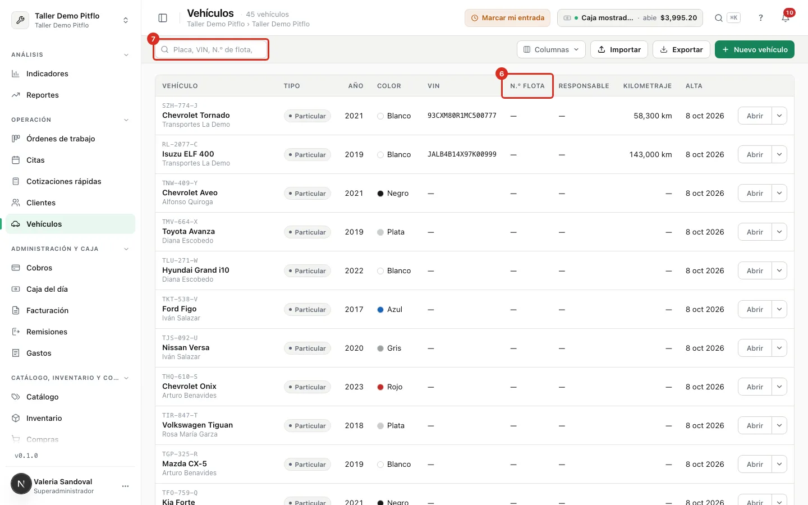Image resolution: width=808 pixels, height=505 pixels.
Task: Click the N.º FLOTA column header
Action: coord(527,86)
